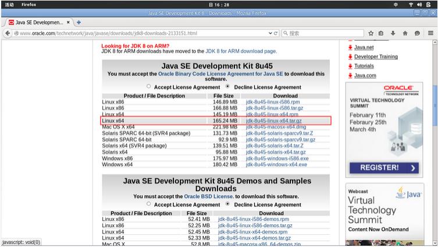
Task: Open the Developer Training sidebar link
Action: click(x=376, y=57)
